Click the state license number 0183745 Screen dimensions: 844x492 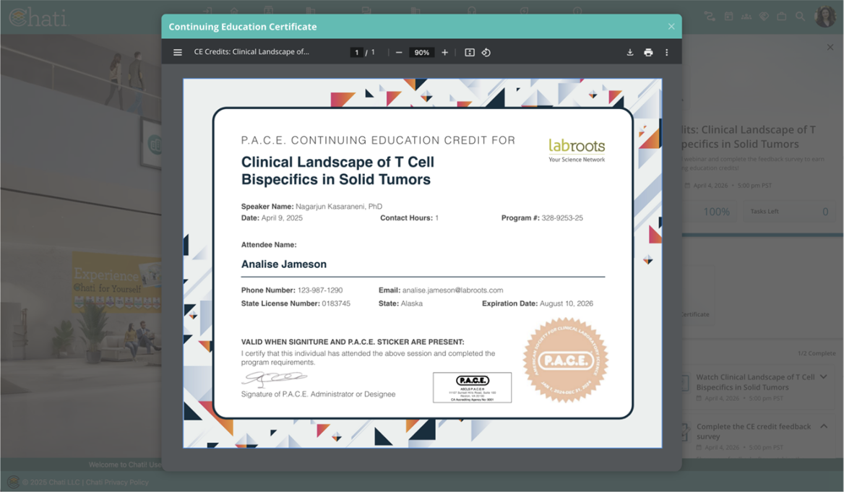click(x=336, y=303)
